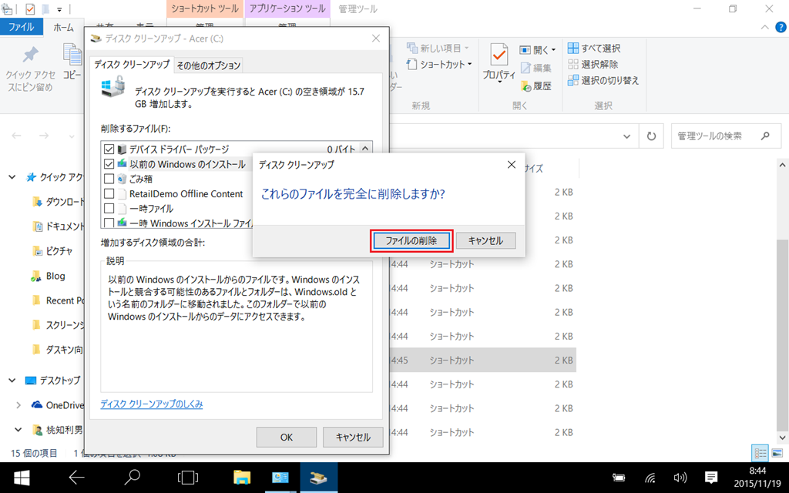Open the 開く dropdown arrow

[553, 50]
